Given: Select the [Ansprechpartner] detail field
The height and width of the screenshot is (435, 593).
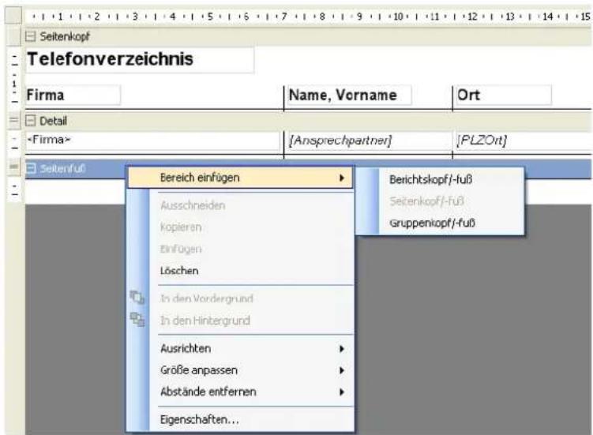Looking at the screenshot, I should (368, 141).
